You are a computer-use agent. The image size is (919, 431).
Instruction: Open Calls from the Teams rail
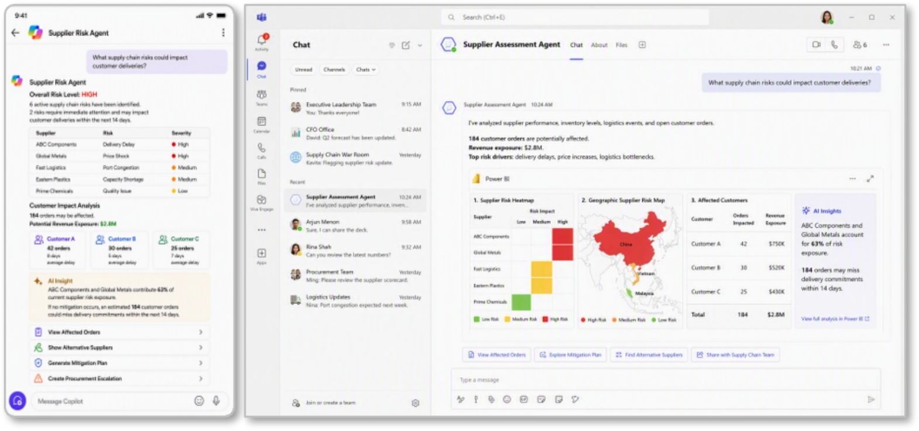[x=262, y=150]
